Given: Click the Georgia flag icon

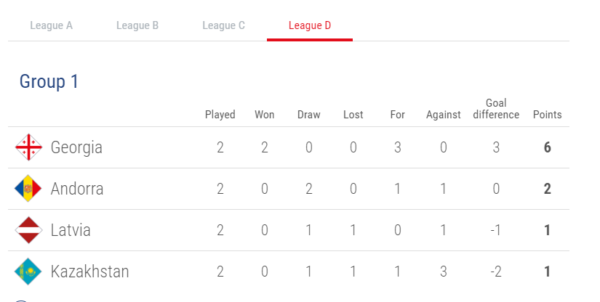Looking at the screenshot, I should pos(28,147).
